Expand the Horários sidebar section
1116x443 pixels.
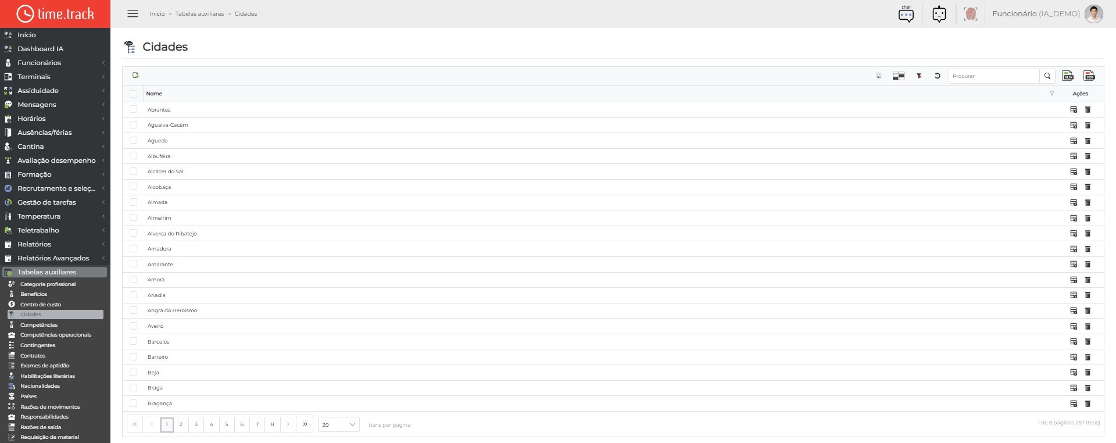[x=55, y=119]
